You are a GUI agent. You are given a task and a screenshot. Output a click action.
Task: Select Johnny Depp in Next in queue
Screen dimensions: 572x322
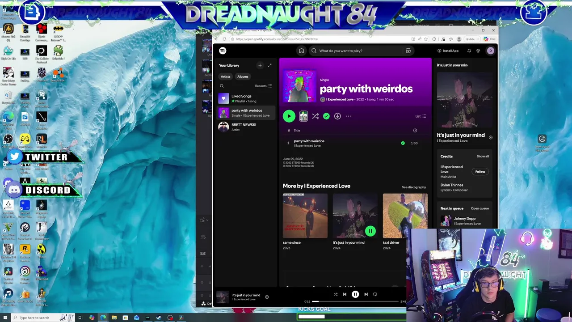[465, 221]
